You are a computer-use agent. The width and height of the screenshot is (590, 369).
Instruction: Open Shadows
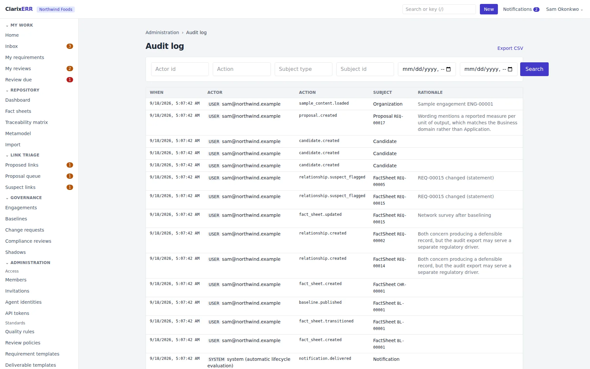coord(39,252)
